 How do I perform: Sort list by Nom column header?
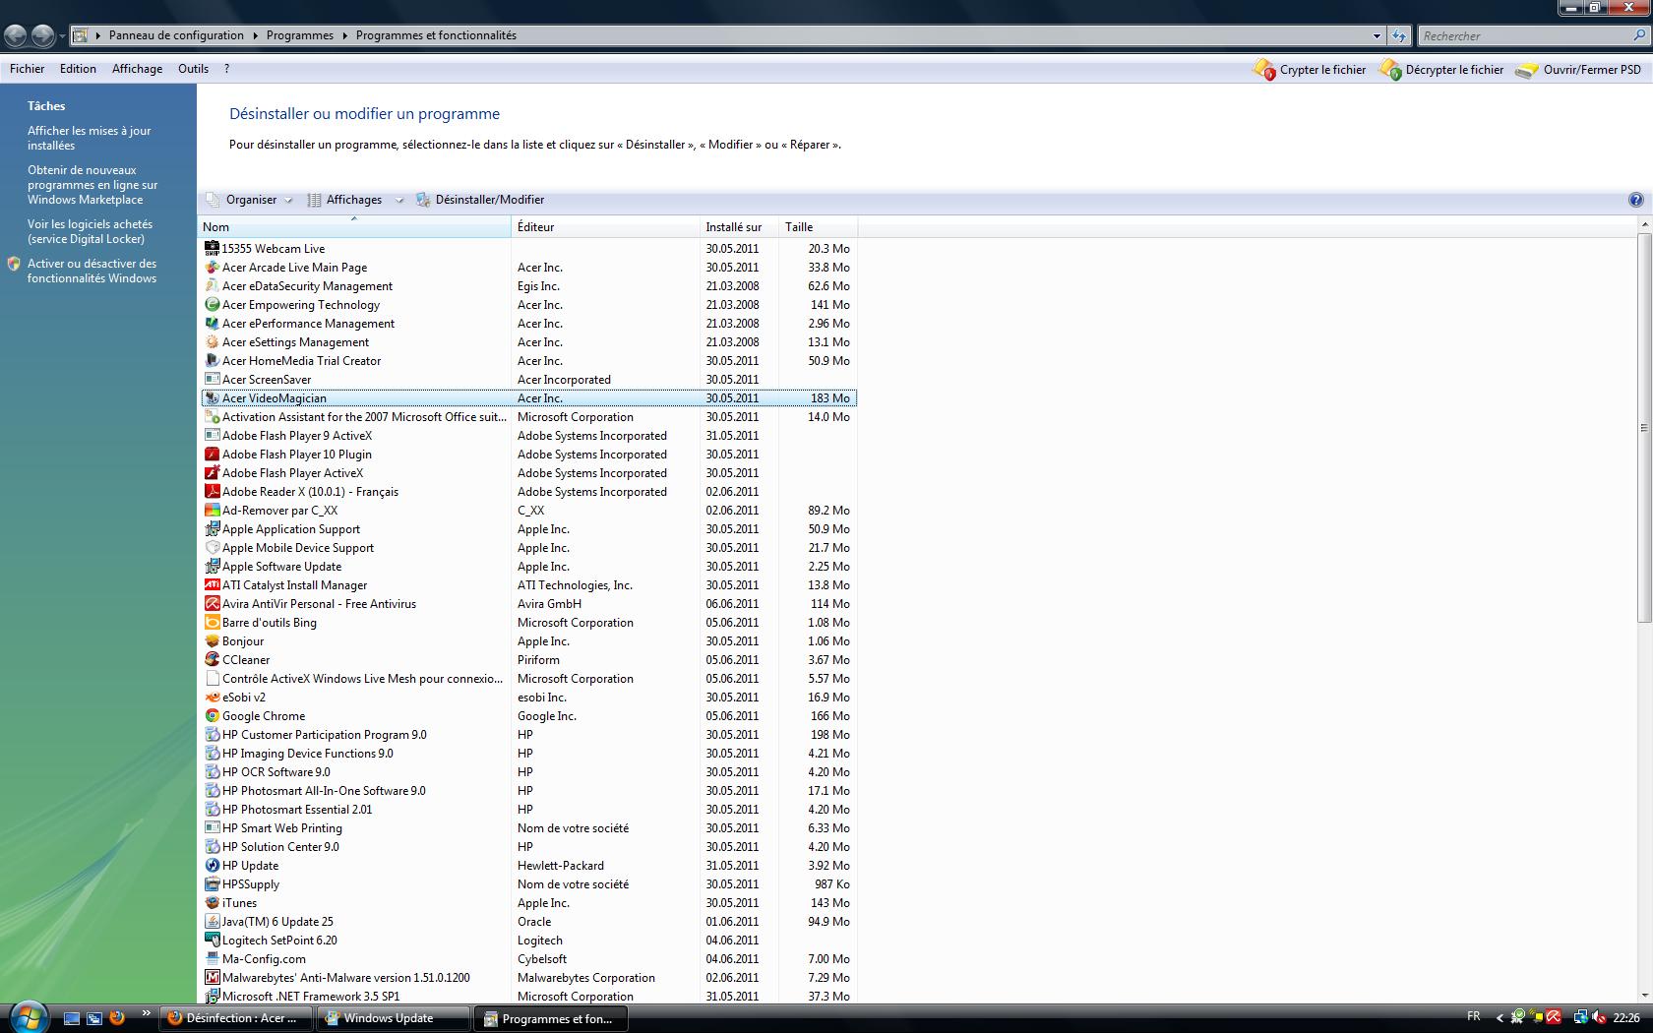coord(354,227)
